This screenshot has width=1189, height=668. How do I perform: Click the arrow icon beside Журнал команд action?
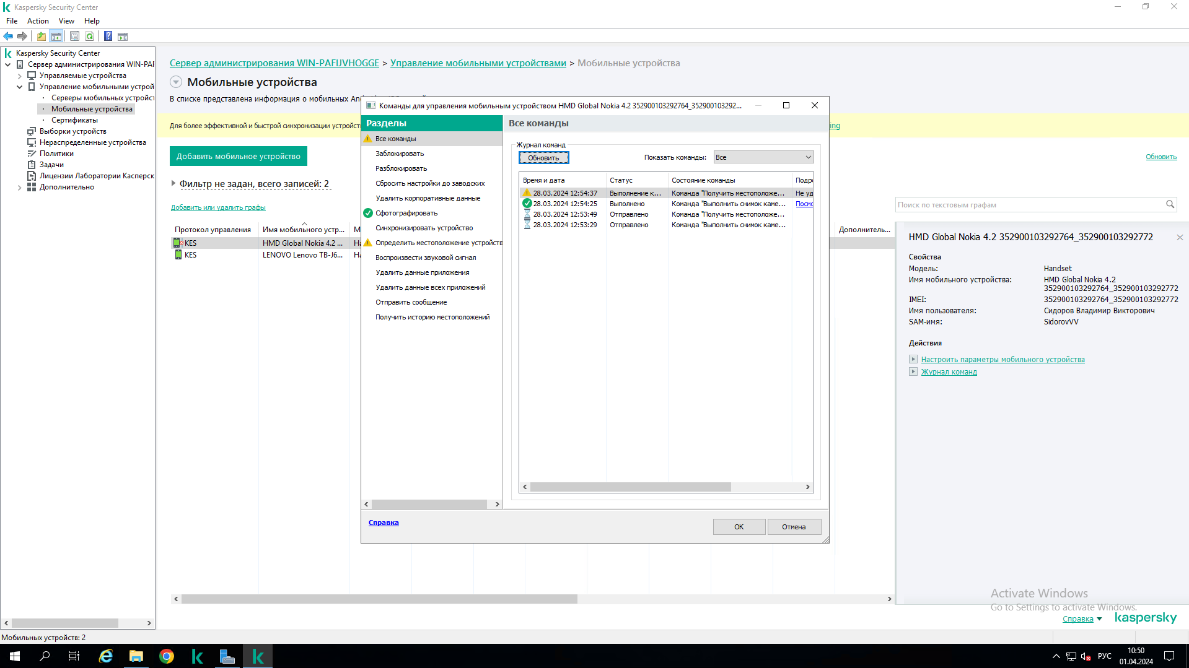coord(913,371)
